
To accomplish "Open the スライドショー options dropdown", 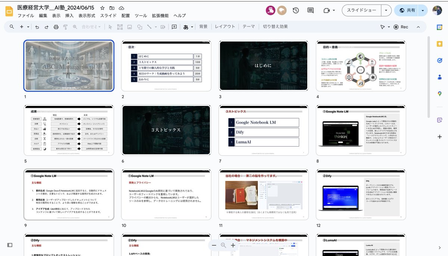I will click(386, 10).
